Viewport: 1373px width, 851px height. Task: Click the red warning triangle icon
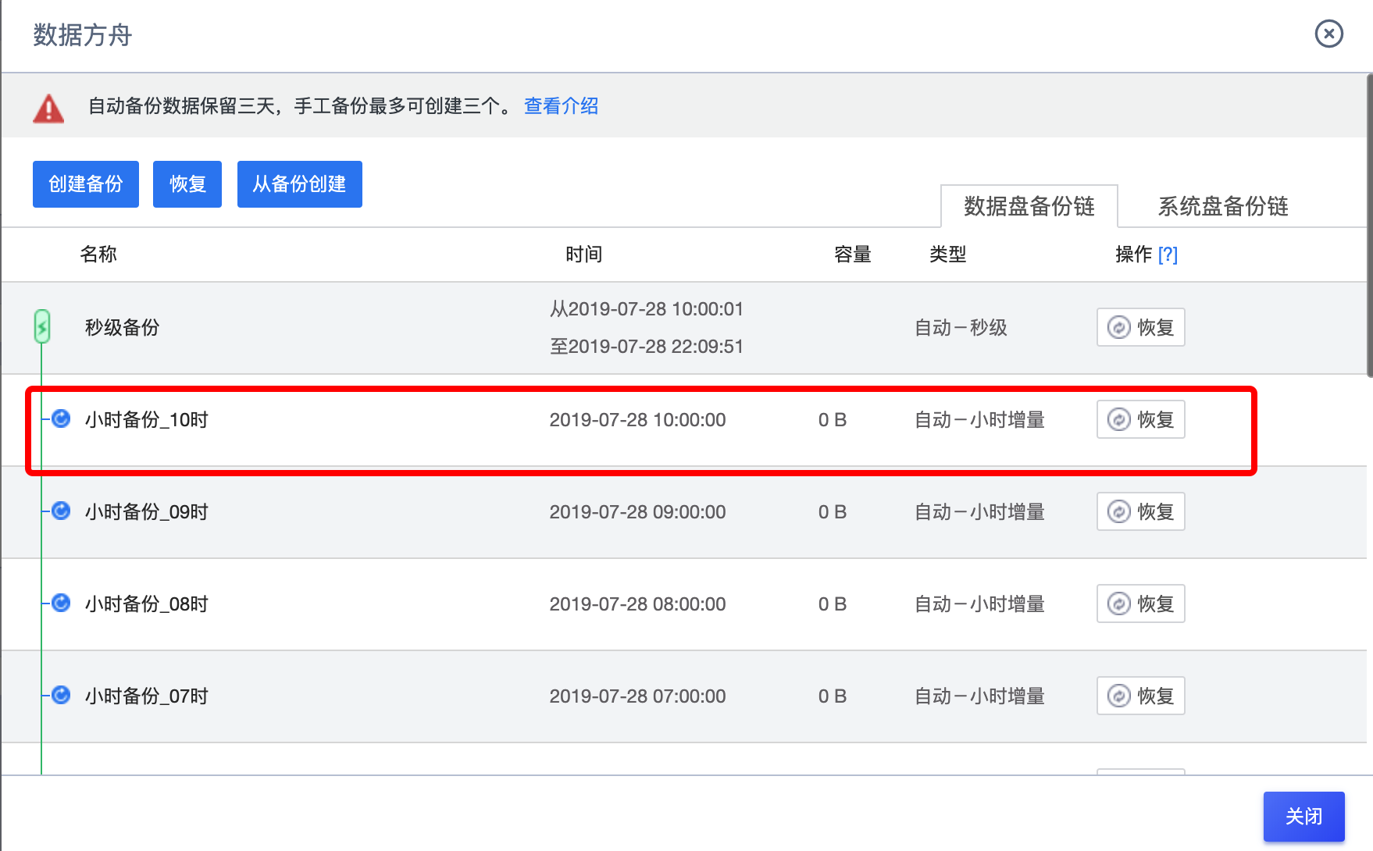click(x=48, y=109)
